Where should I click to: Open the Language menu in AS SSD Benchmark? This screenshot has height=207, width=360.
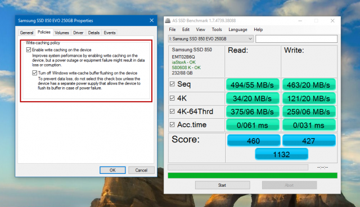237,29
